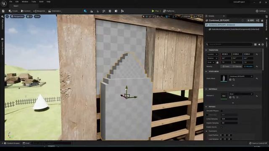The width and height of the screenshot is (269, 151).
Task: Toggle Lock Rotation X checkbox
Action: point(222,139)
